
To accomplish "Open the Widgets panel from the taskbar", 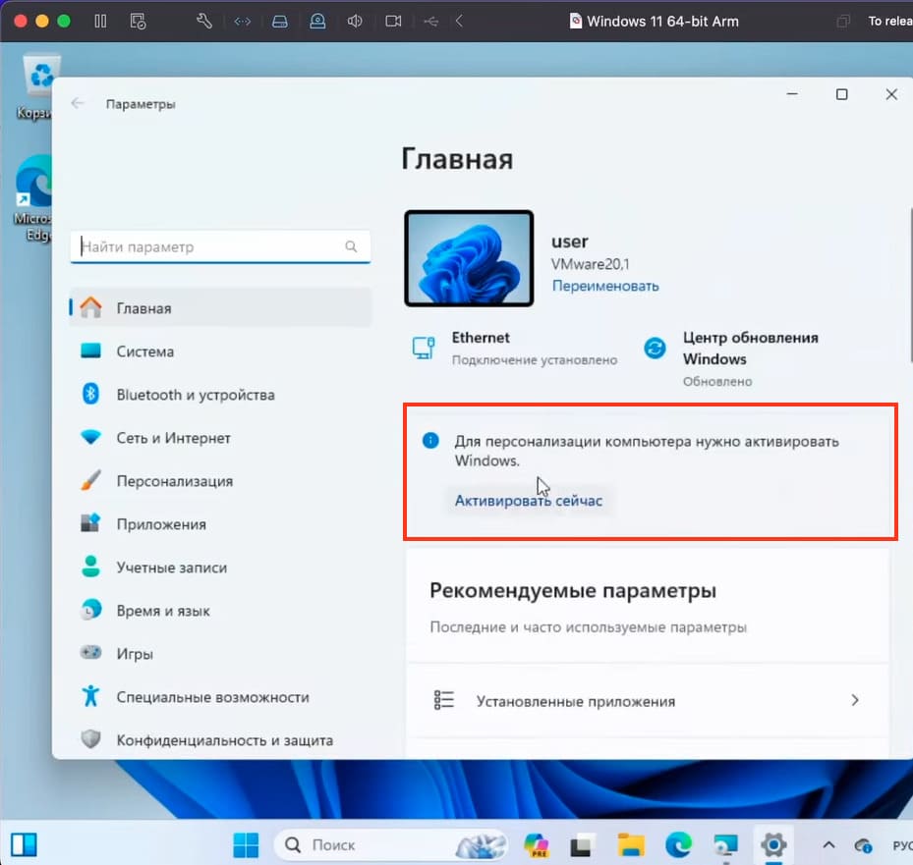I will [x=24, y=844].
